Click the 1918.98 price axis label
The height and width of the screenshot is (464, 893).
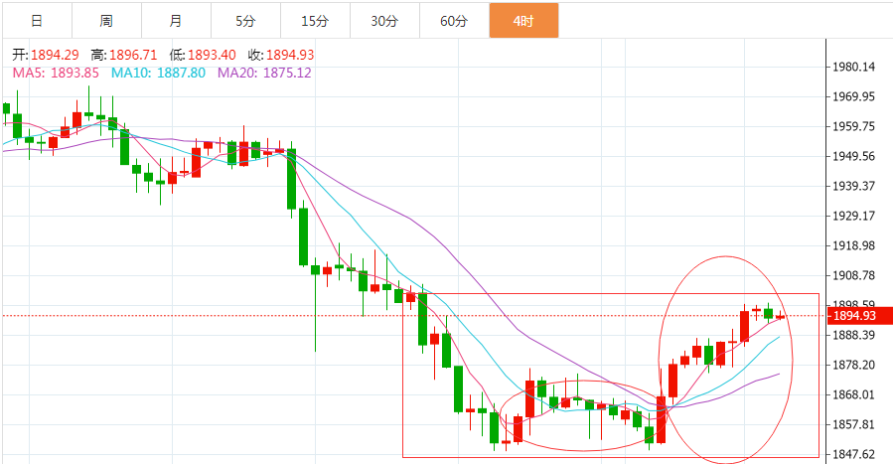pyautogui.click(x=853, y=245)
